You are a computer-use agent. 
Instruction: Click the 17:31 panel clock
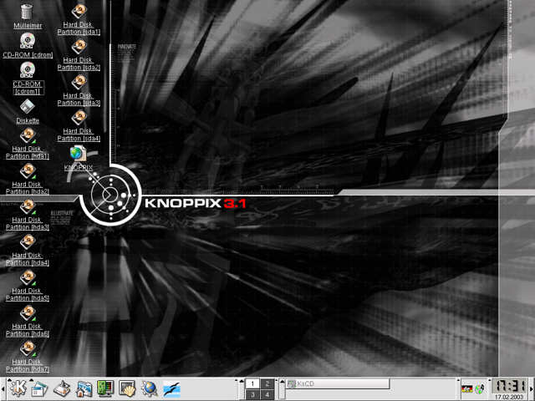[509, 386]
